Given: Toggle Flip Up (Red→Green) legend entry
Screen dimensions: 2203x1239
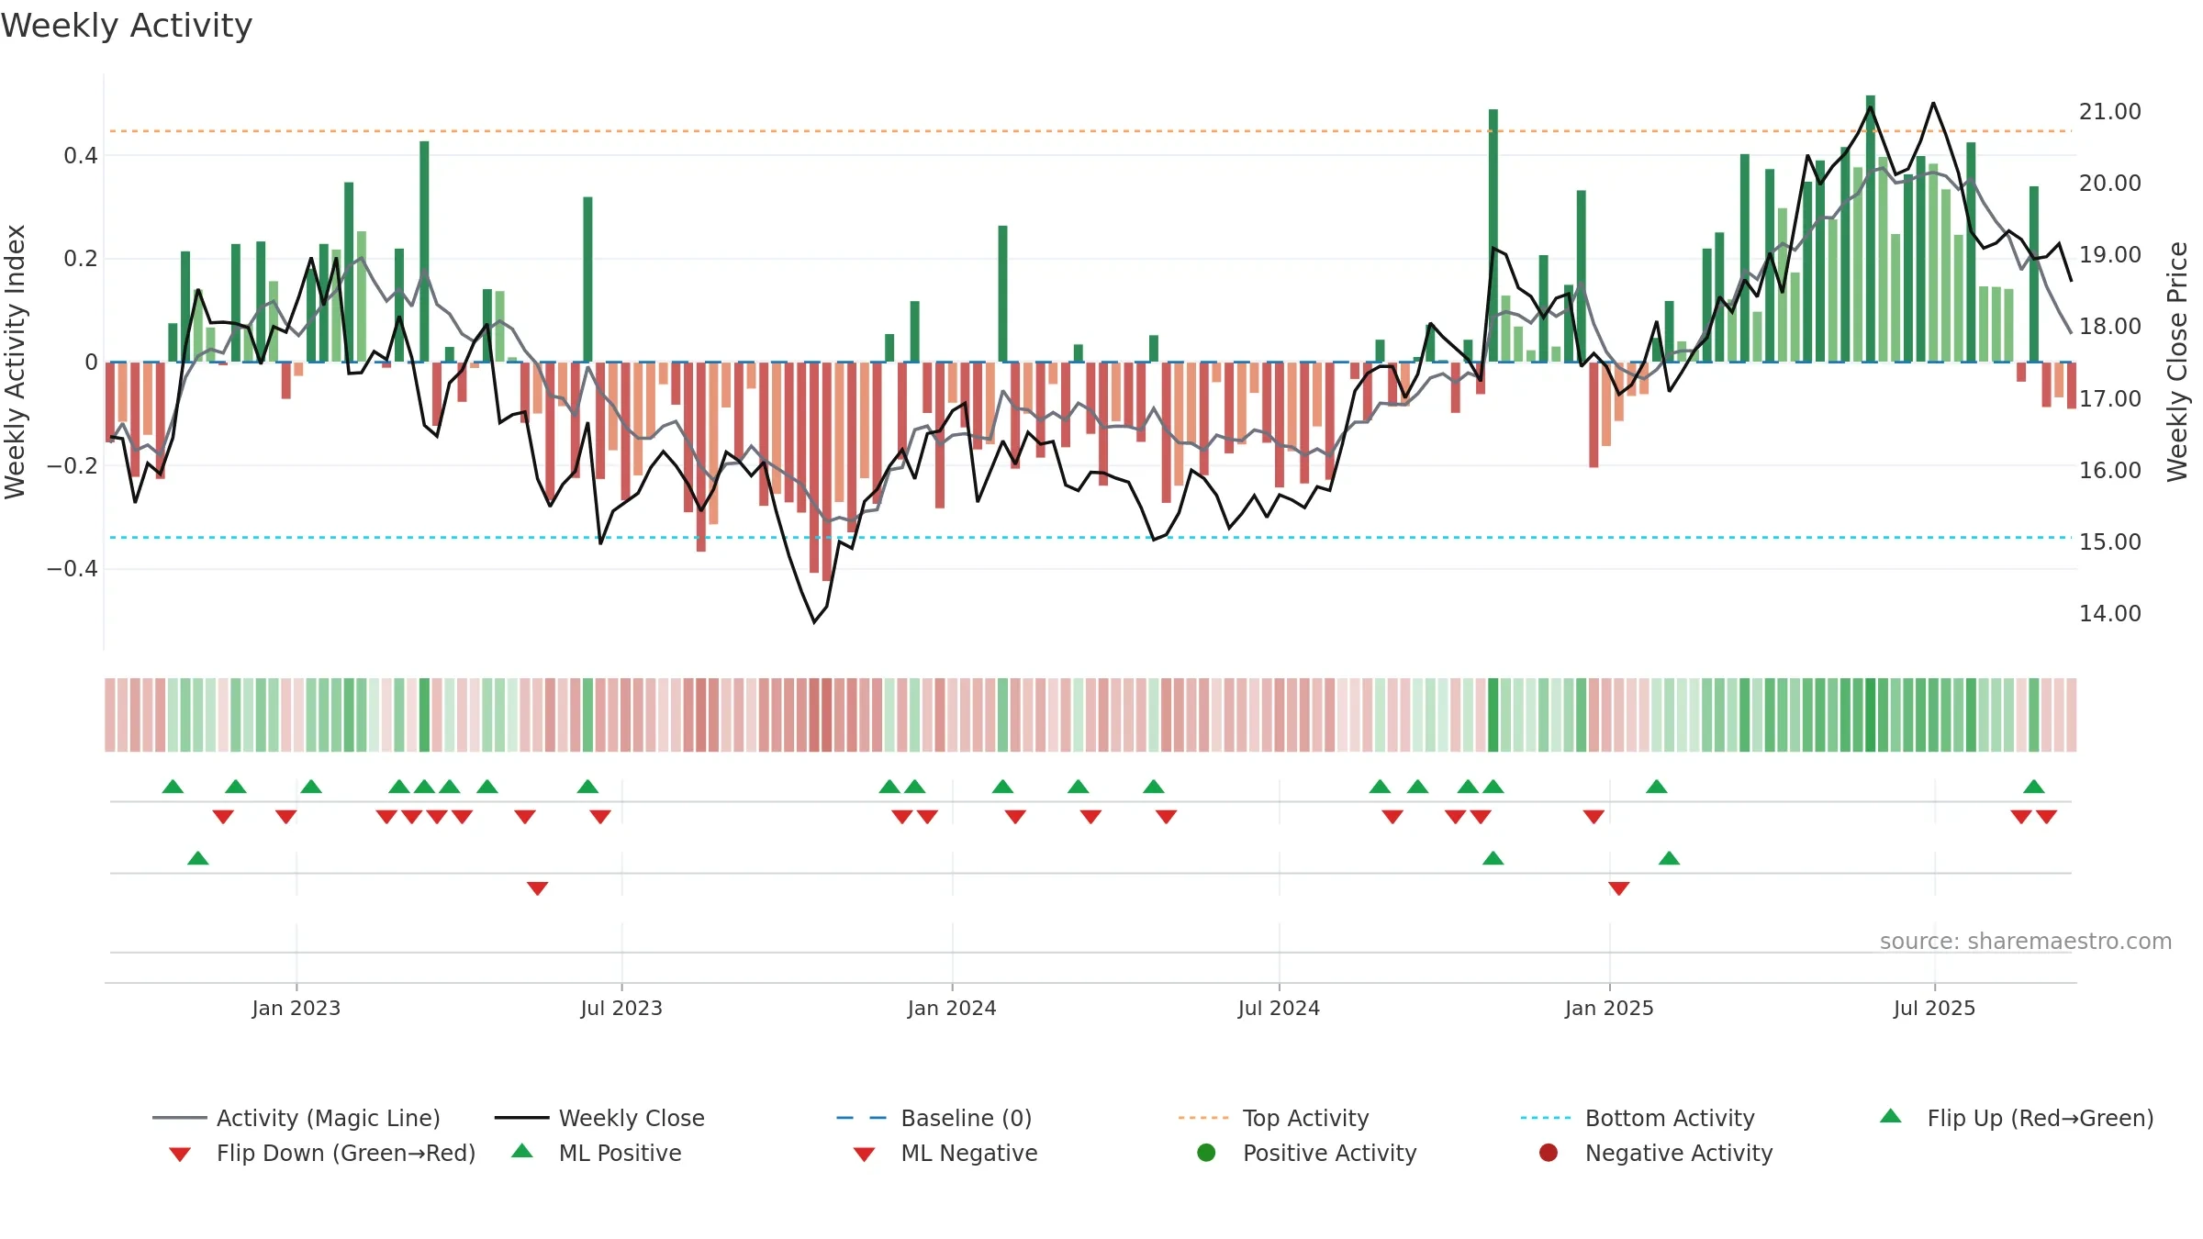Looking at the screenshot, I should (x=2017, y=1118).
